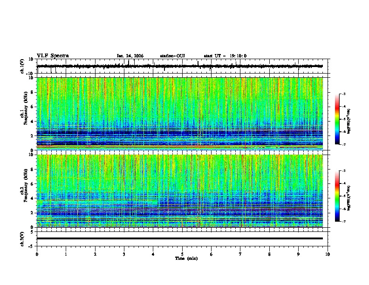Click the "8" kHz tick on ch.1 spectrogram
This screenshot has width=369, height=285.
pos(32,92)
